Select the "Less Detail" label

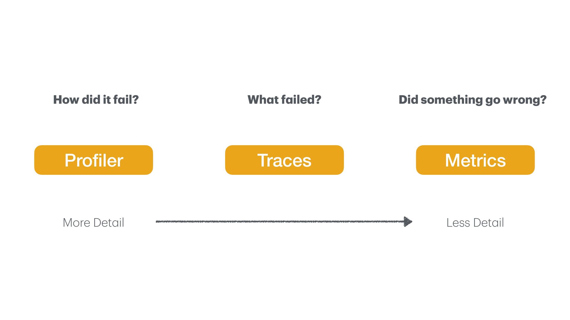pyautogui.click(x=475, y=223)
